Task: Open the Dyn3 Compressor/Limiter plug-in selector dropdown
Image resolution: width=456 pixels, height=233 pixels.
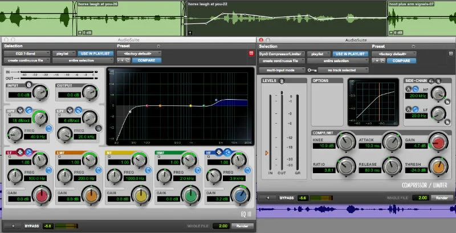Action: click(x=282, y=54)
